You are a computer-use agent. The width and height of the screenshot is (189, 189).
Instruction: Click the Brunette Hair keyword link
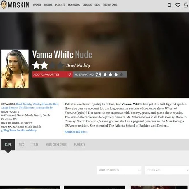(50, 104)
